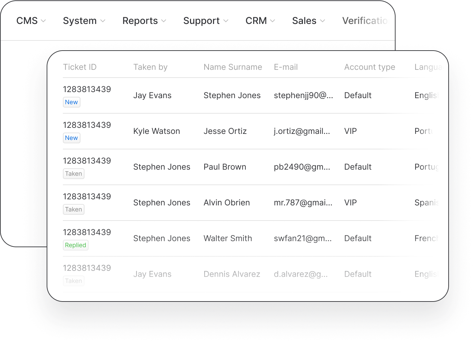
Task: Sort by the Account type column header
Action: click(370, 67)
